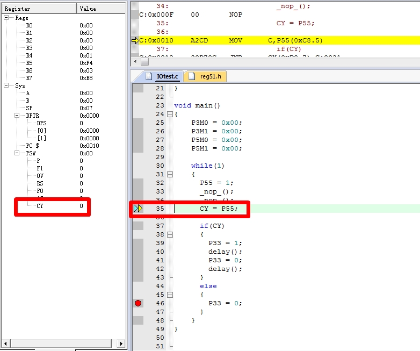Click the 'P3M0 = 0x00;' code line
The height and width of the screenshot is (351, 420).
click(216, 123)
